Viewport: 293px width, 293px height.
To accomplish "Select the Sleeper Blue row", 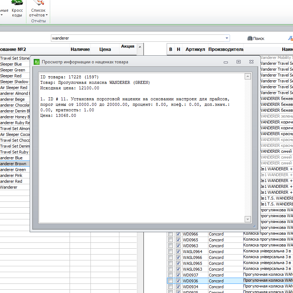I will 15,64.
